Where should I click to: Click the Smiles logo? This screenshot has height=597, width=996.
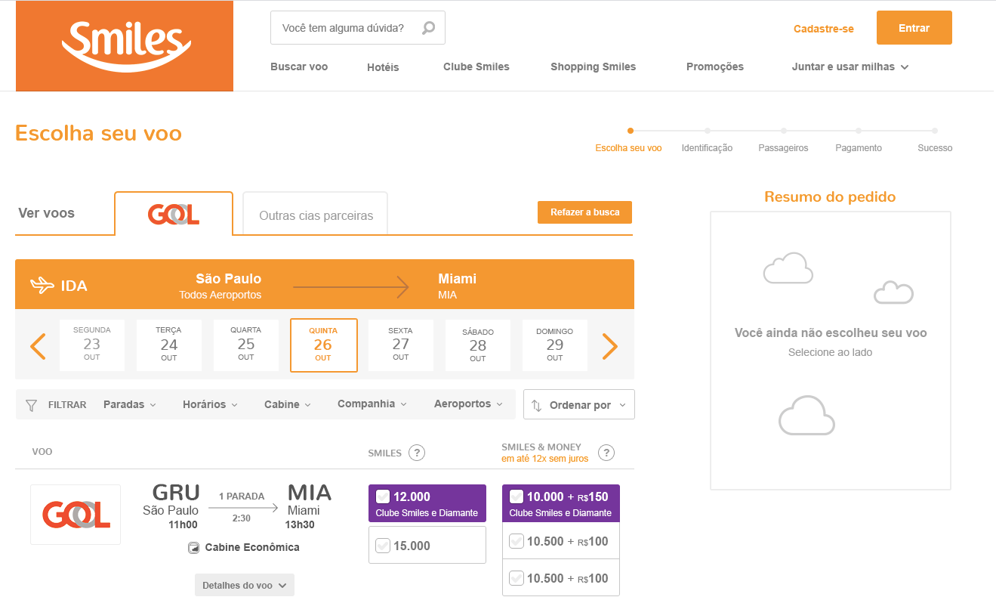(125, 46)
